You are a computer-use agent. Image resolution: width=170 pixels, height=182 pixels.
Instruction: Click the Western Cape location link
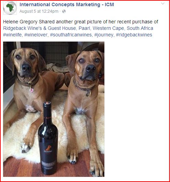[108, 28]
